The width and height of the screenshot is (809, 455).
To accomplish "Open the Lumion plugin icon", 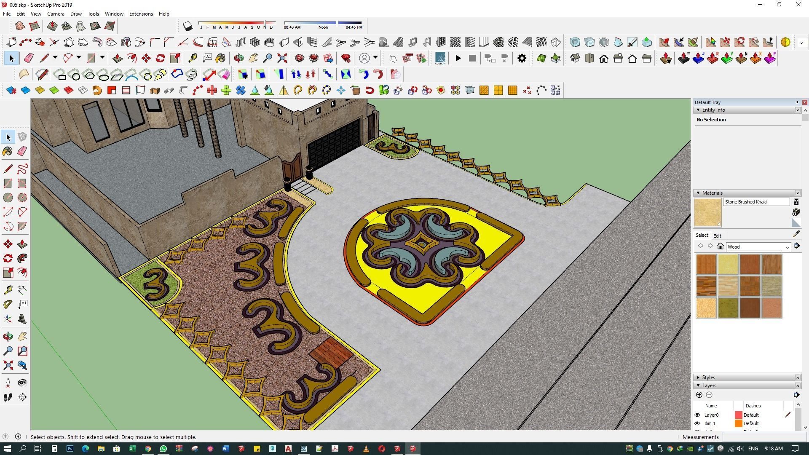I will pos(440,58).
